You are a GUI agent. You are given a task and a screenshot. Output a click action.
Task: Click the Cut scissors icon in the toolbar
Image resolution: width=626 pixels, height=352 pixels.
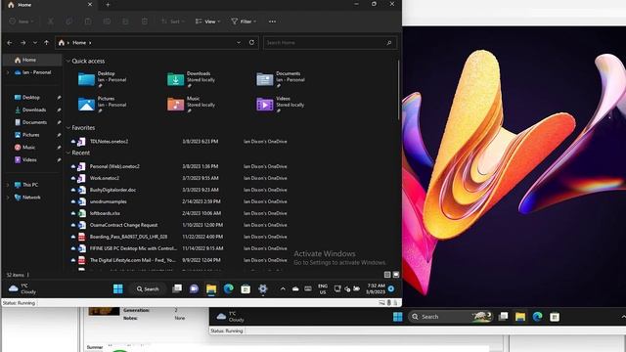tap(51, 22)
